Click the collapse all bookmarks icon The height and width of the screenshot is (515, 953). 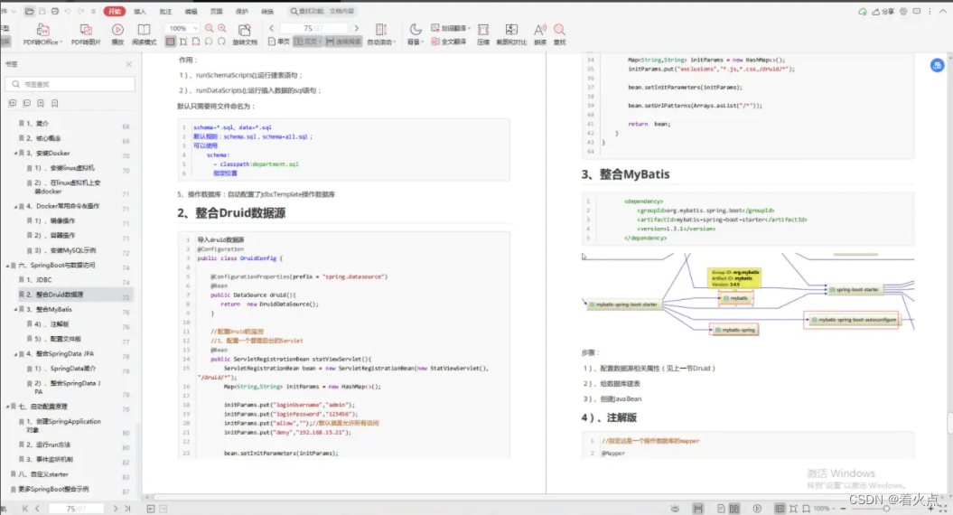pyautogui.click(x=27, y=103)
